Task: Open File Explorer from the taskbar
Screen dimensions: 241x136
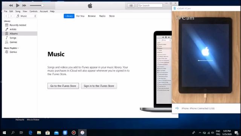Action: coord(39,133)
